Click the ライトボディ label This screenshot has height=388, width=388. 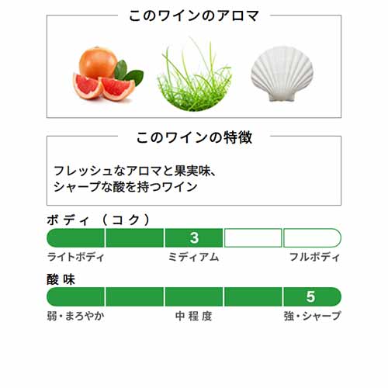(75, 257)
